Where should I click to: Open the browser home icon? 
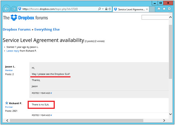click(159, 9)
